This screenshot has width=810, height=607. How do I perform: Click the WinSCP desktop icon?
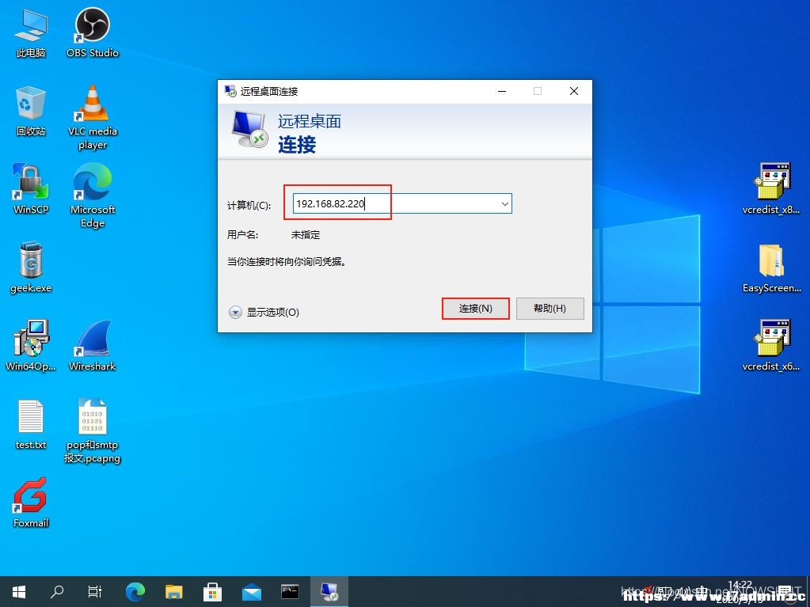[x=30, y=188]
